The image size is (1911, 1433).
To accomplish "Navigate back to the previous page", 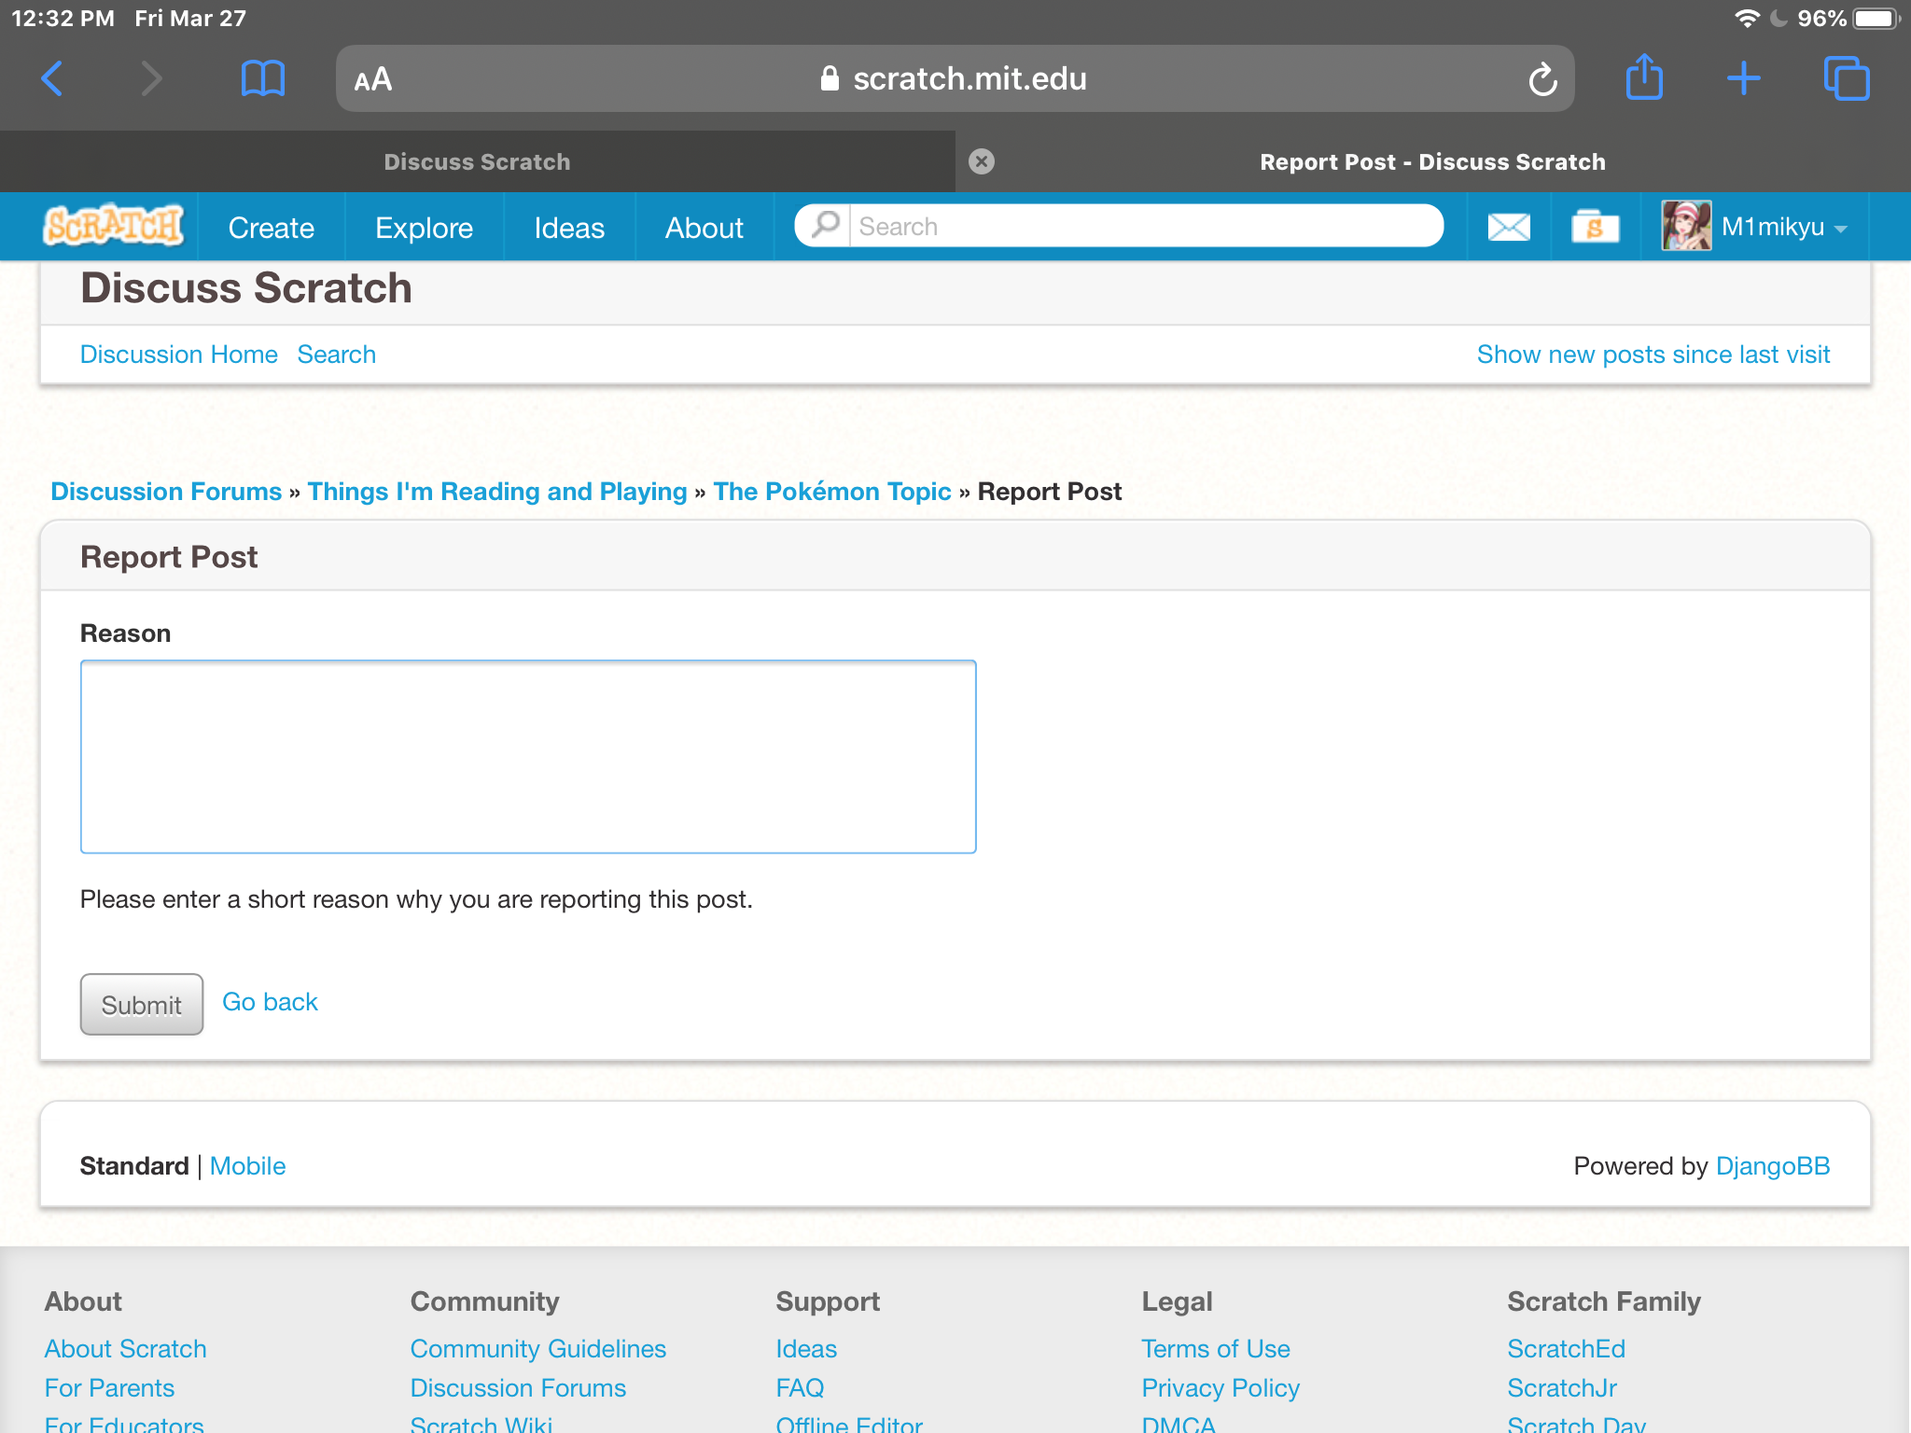I will coord(52,78).
